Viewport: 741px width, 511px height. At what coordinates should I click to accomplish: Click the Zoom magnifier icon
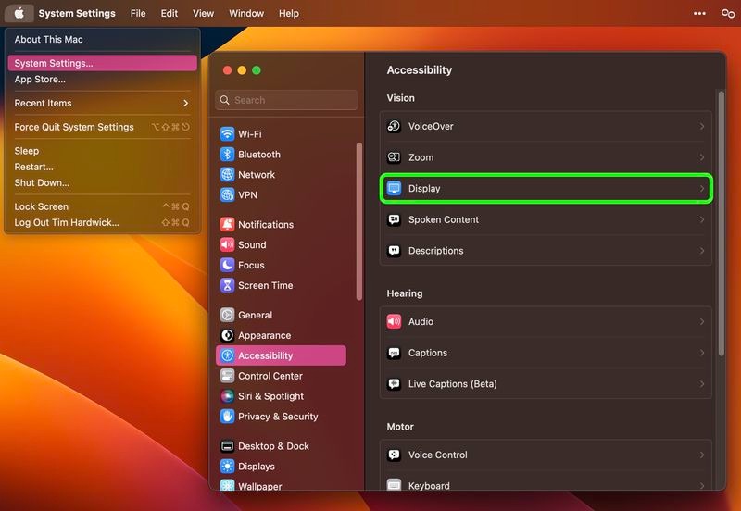click(395, 157)
